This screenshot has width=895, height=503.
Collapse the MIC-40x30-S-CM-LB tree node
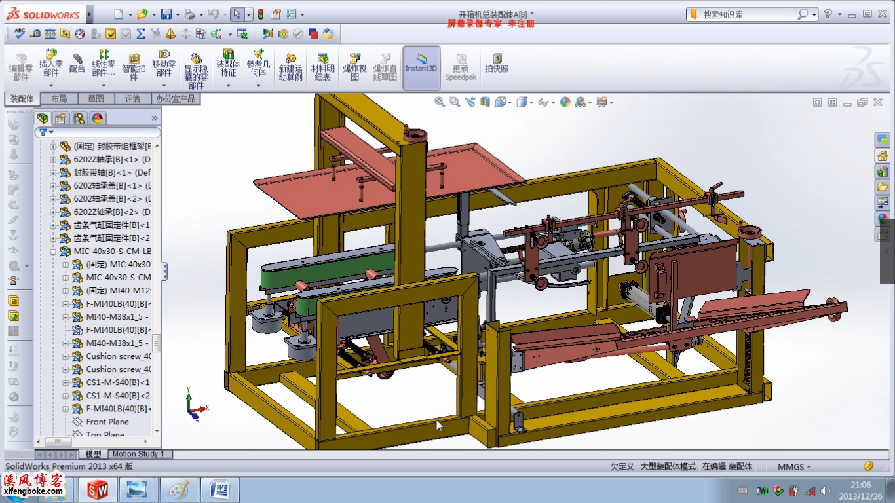[x=54, y=251]
